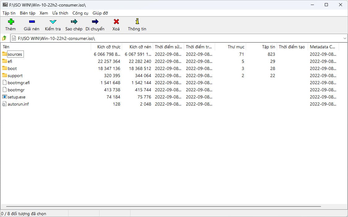Sort by Tập tin column header
The image size is (348, 217).
pyautogui.click(x=262, y=47)
